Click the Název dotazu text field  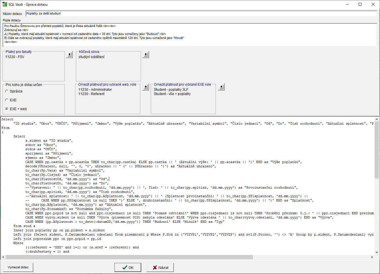coord(201,14)
